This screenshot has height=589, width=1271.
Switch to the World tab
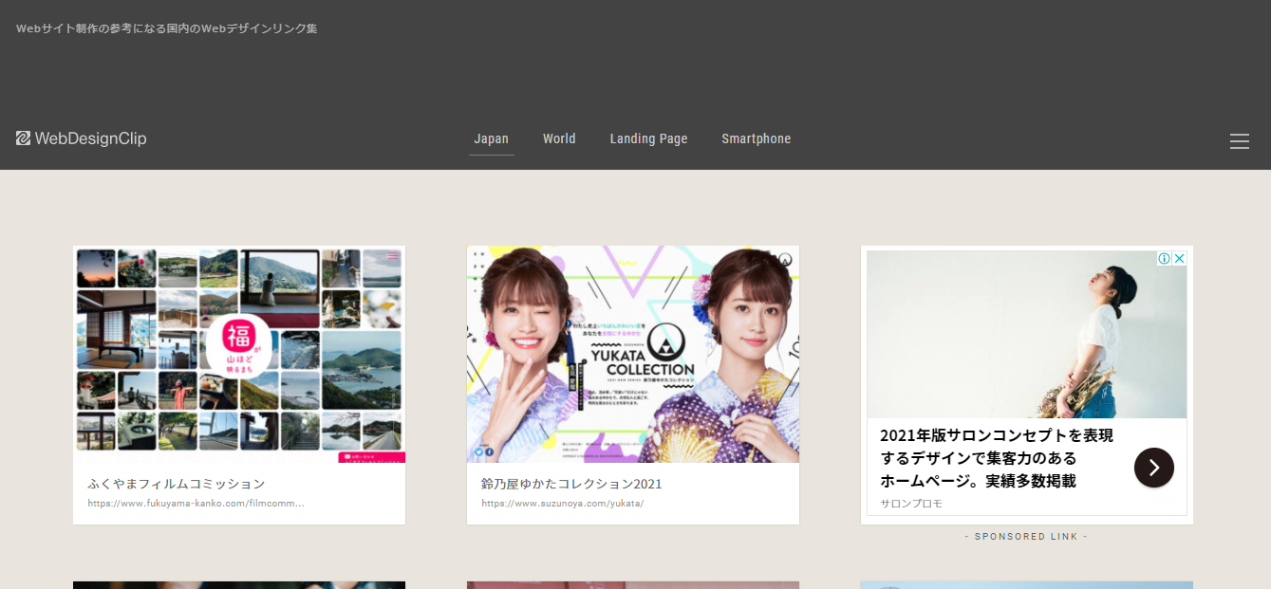pos(559,138)
